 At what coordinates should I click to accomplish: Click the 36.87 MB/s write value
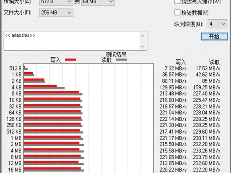(x=174, y=75)
